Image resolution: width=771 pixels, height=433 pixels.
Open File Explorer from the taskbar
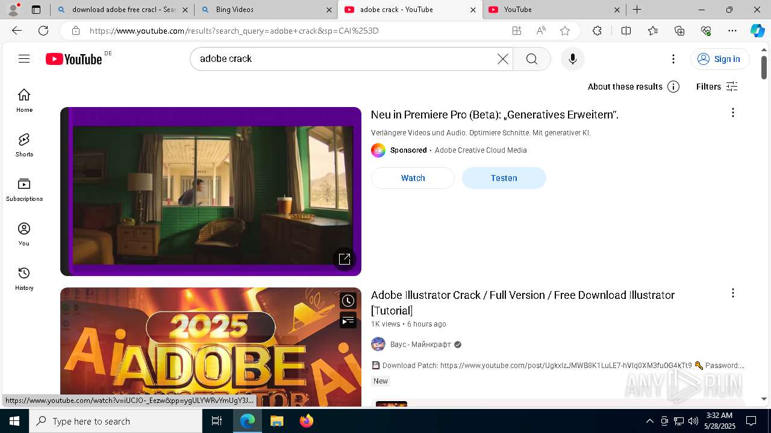pyautogui.click(x=276, y=421)
